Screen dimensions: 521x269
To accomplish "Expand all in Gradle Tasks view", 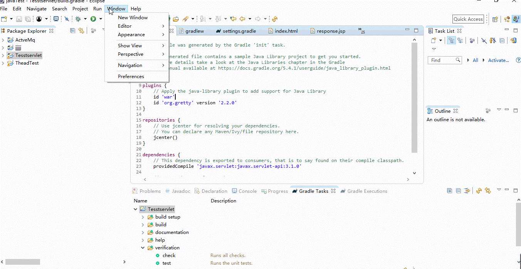I will (449, 190).
